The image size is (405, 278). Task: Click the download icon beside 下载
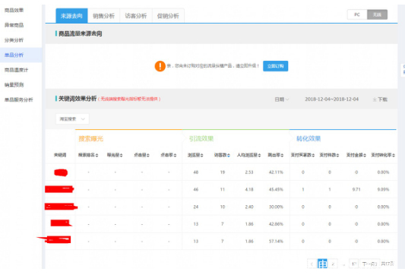coord(375,100)
